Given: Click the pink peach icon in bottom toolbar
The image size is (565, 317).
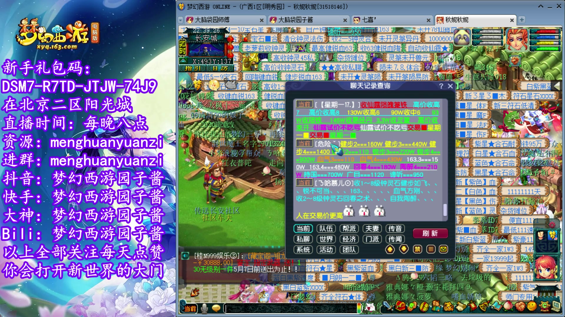Looking at the screenshot, I should coord(508,306).
